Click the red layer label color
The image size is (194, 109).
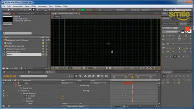(15, 83)
